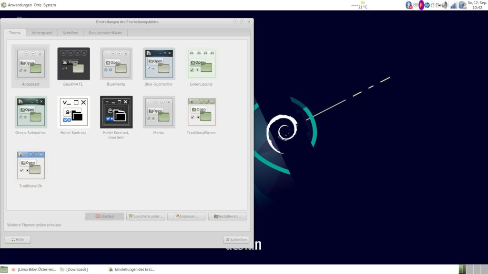Choose the BlueMenta theme
Viewport: 488px width, 274px height.
[x=116, y=64]
